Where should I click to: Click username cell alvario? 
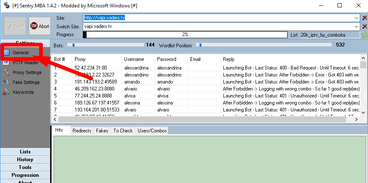131,89
